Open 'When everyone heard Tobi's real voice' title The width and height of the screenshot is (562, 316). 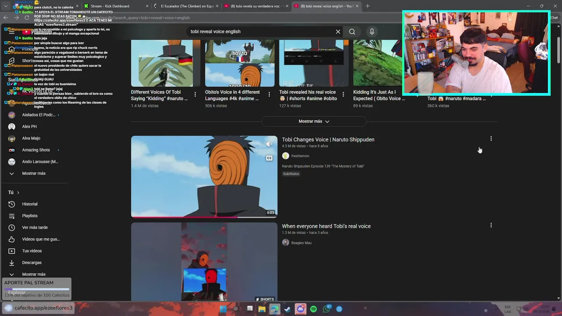(326, 226)
